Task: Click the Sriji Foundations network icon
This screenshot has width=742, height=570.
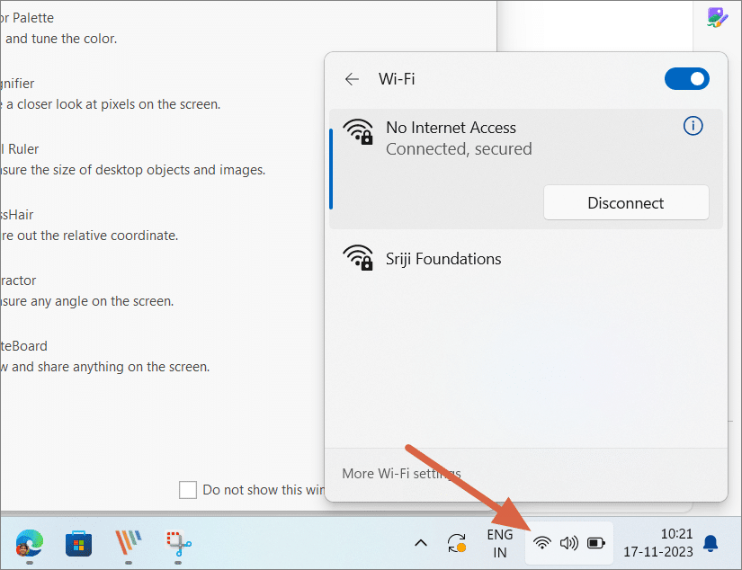Action: tap(359, 258)
